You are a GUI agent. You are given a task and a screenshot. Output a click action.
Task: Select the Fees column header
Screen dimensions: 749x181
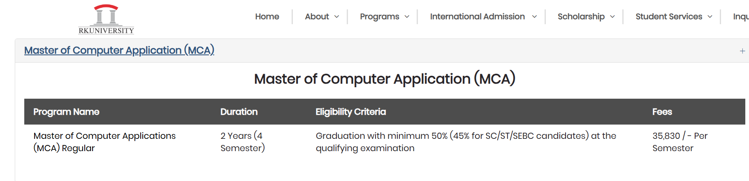(662, 112)
